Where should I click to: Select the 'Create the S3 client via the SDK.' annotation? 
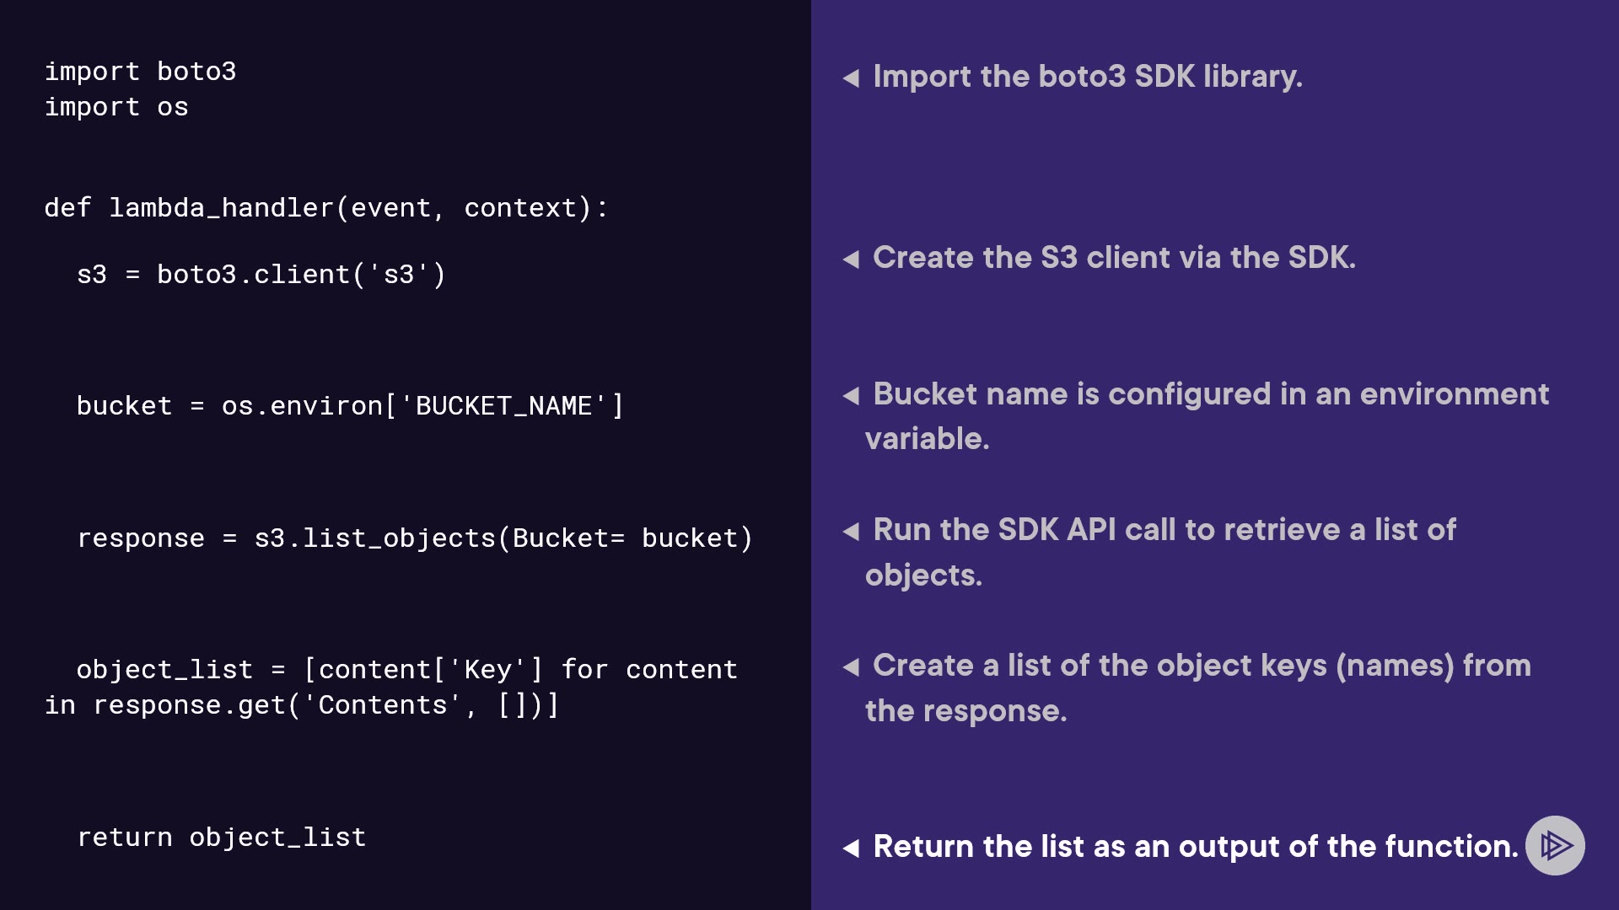[x=1114, y=258]
